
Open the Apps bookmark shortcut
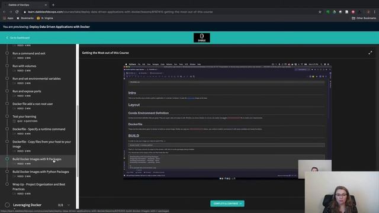pyautogui.click(x=8, y=18)
